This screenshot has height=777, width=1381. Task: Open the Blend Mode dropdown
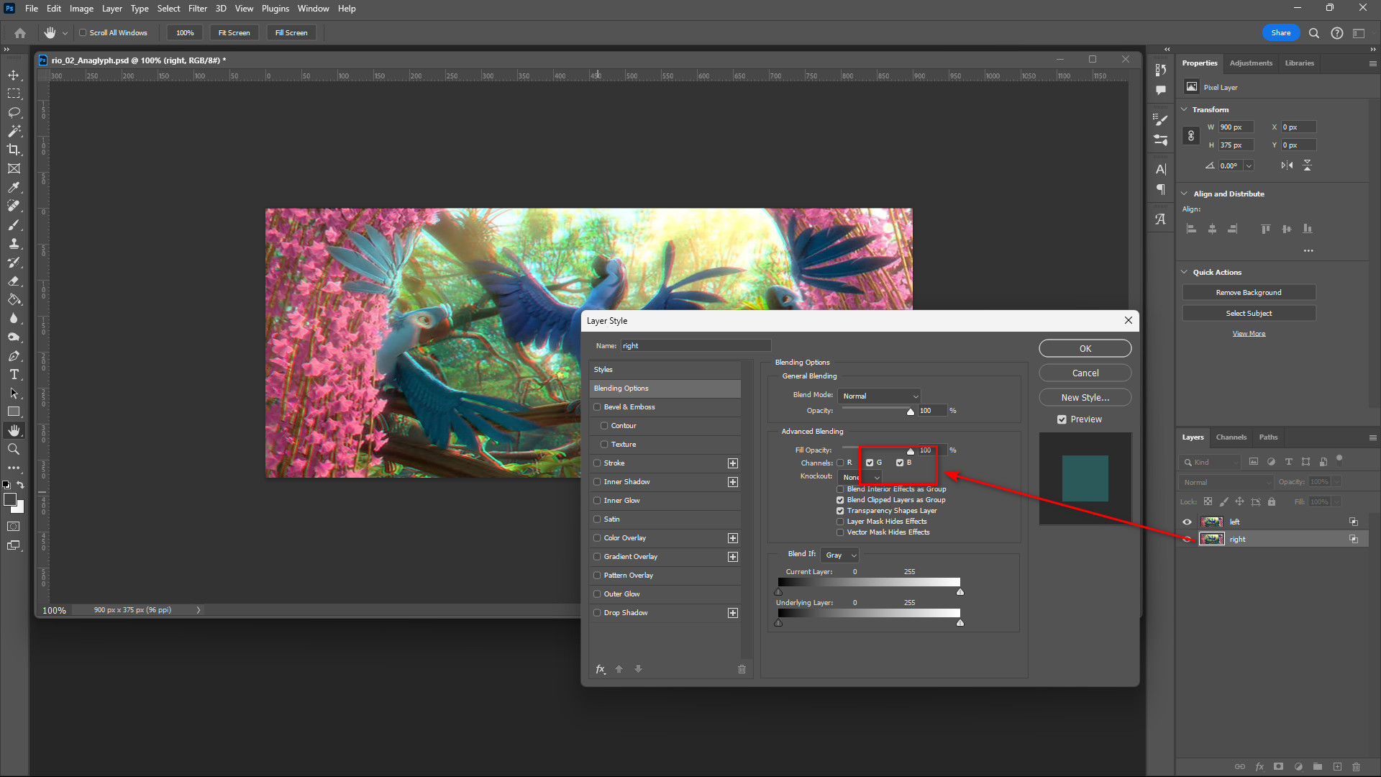click(x=880, y=396)
